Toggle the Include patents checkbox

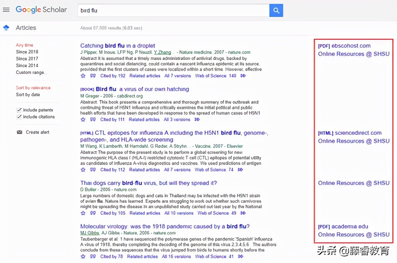pyautogui.click(x=19, y=110)
